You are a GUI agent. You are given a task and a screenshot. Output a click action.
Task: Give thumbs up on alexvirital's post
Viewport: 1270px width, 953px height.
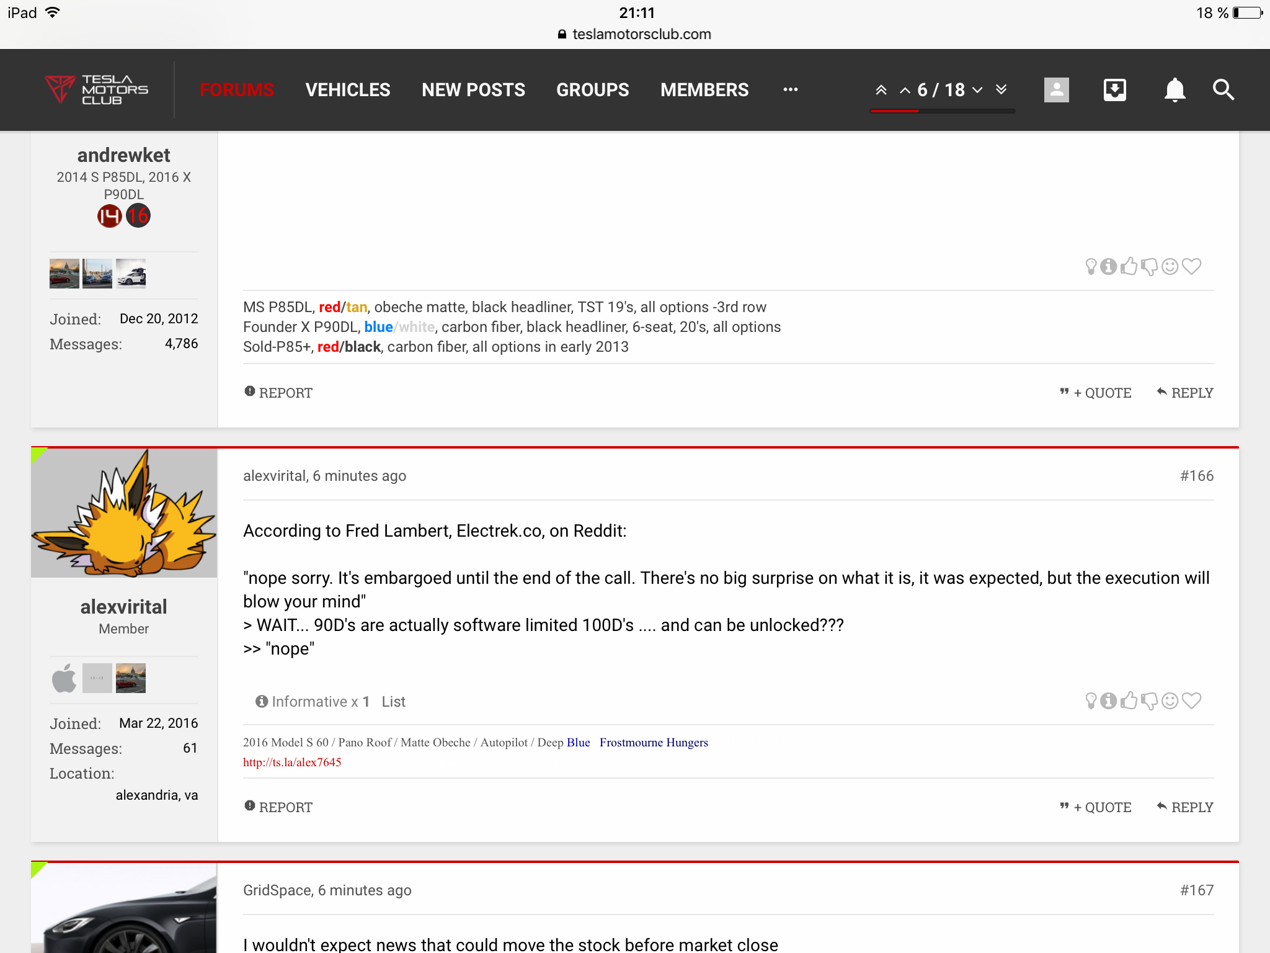point(1129,700)
